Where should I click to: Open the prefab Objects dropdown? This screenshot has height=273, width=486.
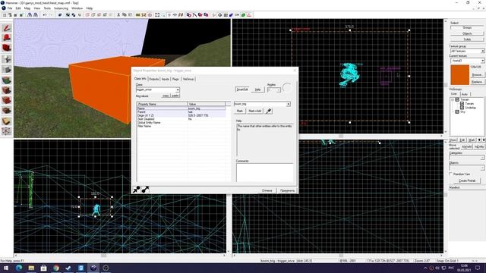click(x=482, y=168)
